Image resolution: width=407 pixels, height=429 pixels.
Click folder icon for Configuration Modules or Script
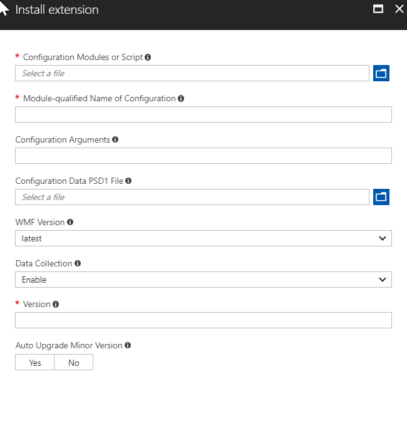pyautogui.click(x=381, y=73)
